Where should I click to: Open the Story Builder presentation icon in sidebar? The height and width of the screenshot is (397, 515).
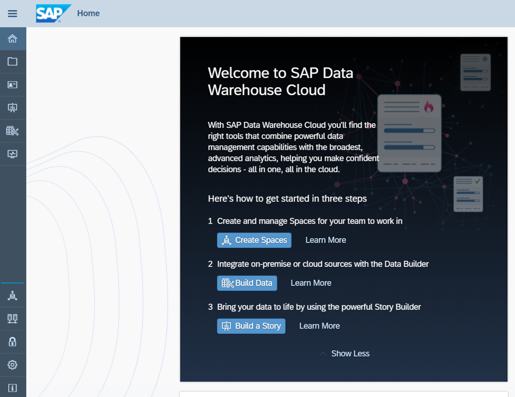pos(13,108)
